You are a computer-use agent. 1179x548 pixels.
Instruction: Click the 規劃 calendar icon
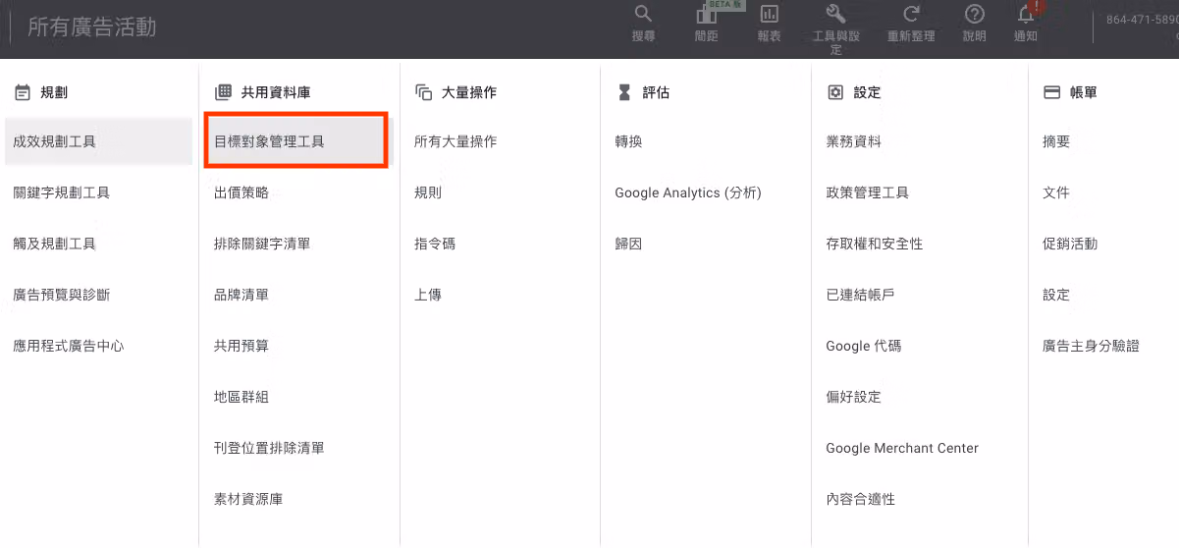[22, 92]
